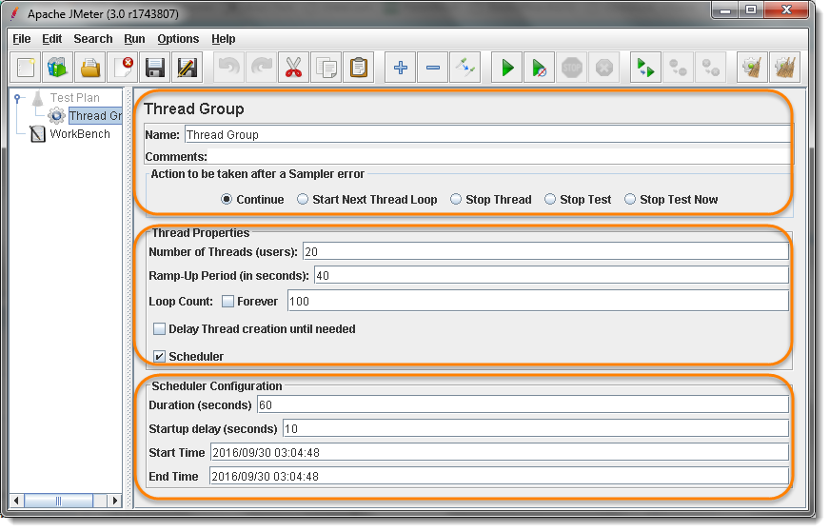Image resolution: width=830 pixels, height=532 pixels.
Task: Click the Toggle enable/disable icon
Action: coord(465,68)
